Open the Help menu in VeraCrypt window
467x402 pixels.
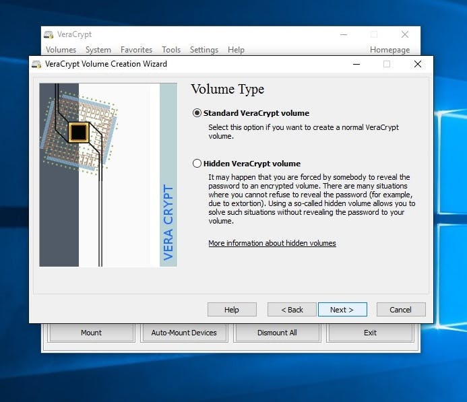point(236,50)
